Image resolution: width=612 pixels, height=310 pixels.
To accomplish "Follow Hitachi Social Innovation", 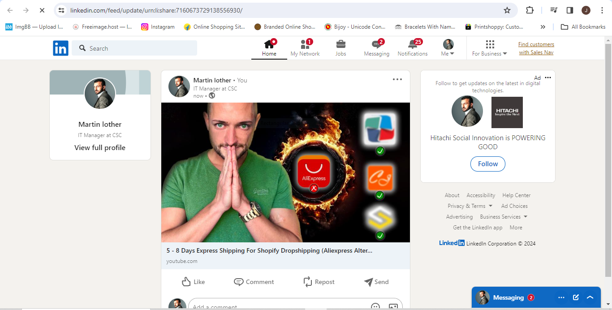I will [x=488, y=164].
